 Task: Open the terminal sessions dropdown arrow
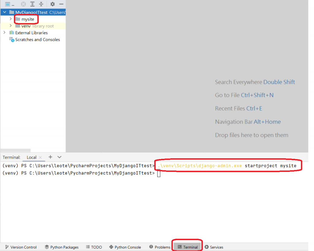point(59,157)
